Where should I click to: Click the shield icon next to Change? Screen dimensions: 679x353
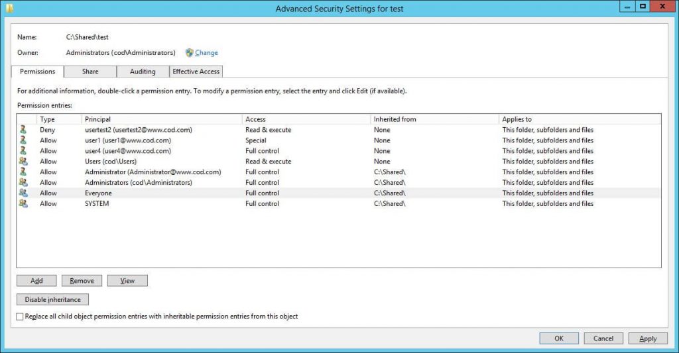[x=190, y=53]
